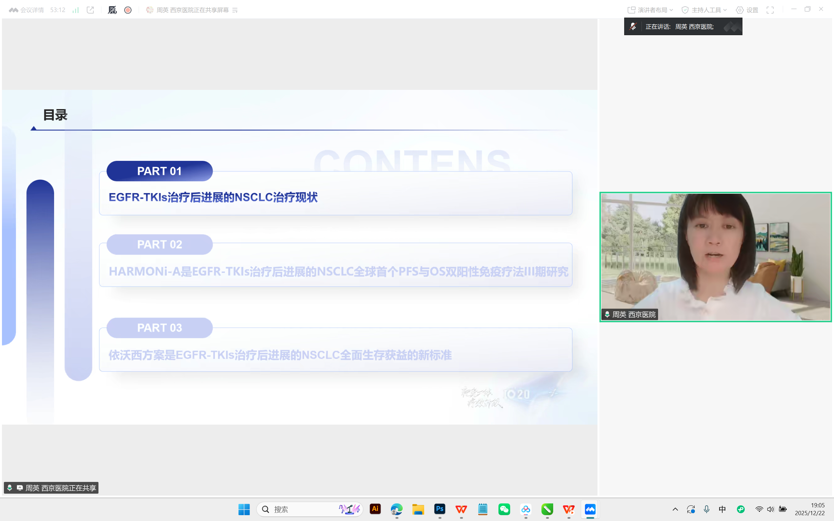Open Photoshop from the taskbar

pos(440,509)
